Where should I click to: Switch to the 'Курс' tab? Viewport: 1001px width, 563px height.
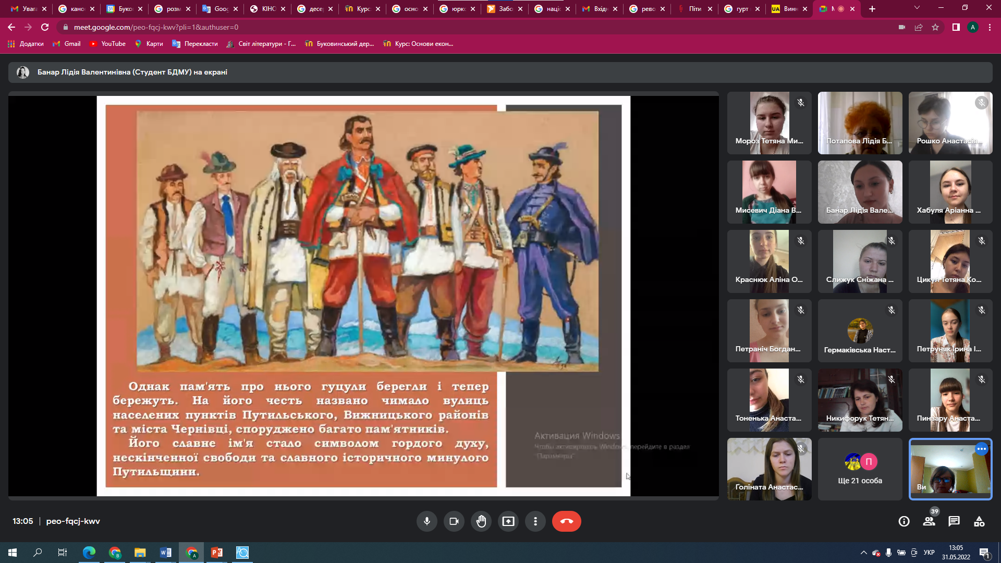363,9
